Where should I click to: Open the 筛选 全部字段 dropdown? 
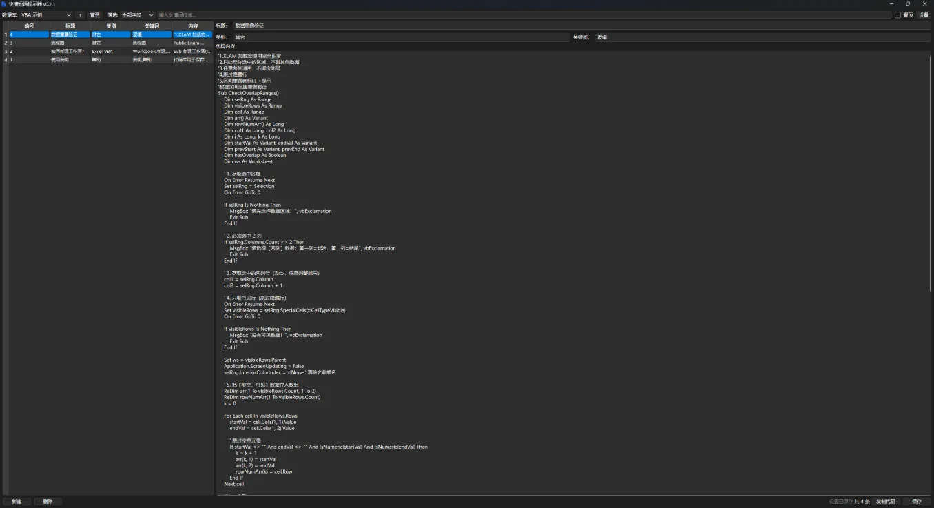(137, 14)
